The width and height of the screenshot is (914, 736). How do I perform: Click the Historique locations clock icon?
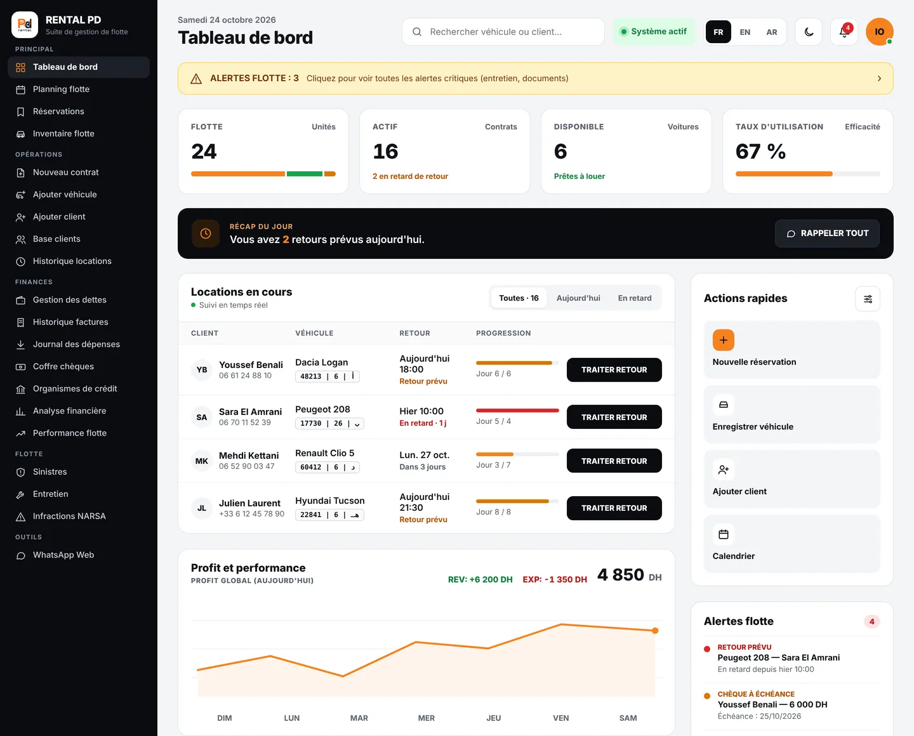point(20,261)
